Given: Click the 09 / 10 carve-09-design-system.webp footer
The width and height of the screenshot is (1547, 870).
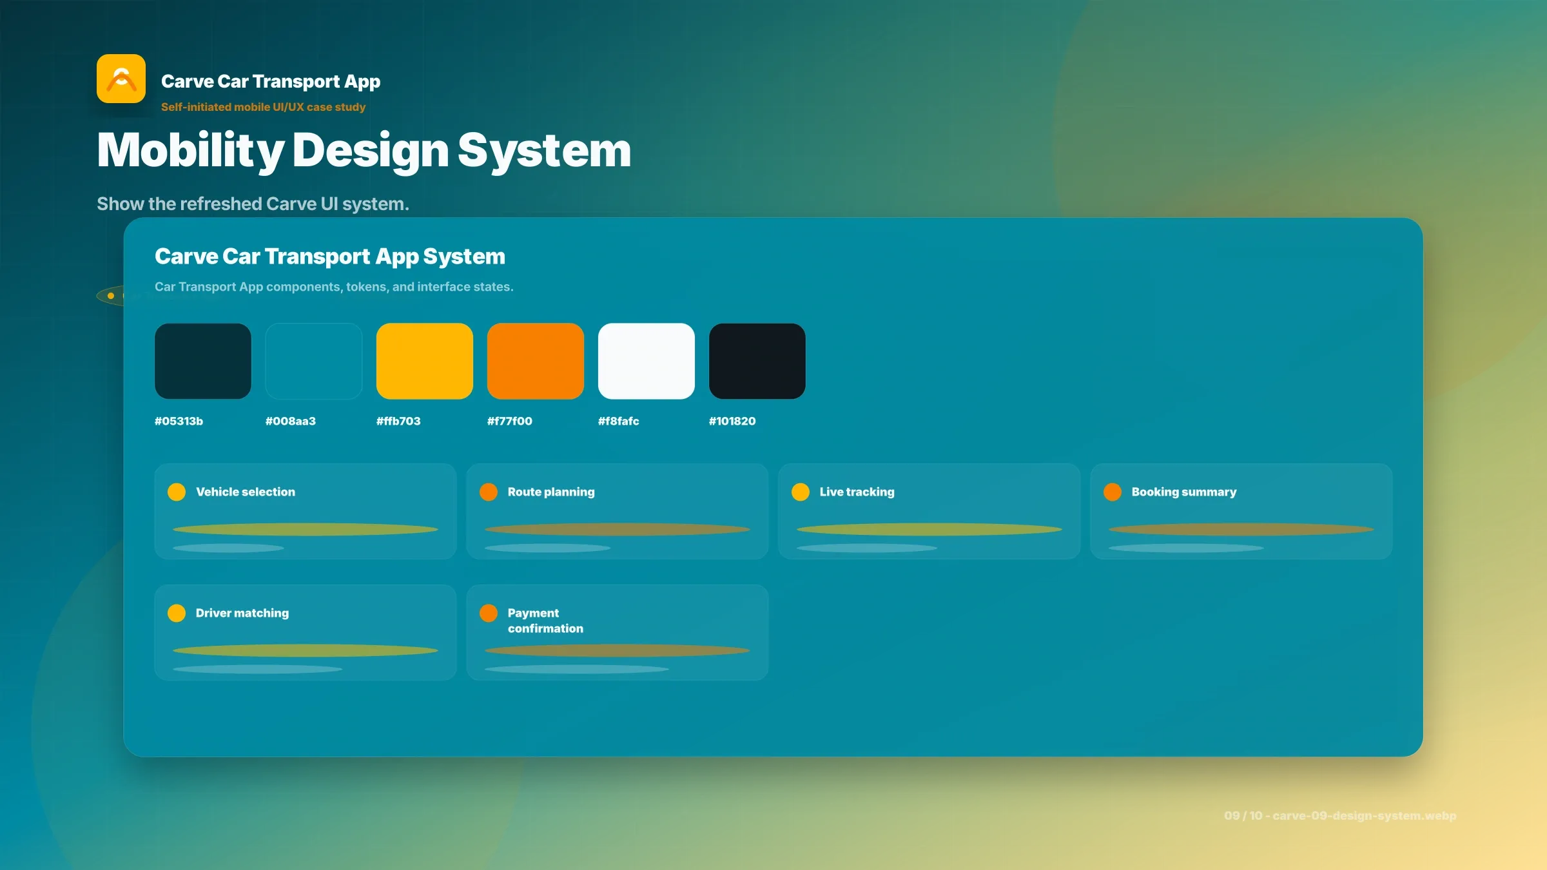Looking at the screenshot, I should coord(1340,816).
